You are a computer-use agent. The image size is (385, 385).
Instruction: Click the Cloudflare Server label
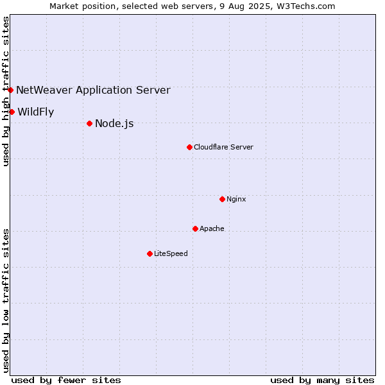pyautogui.click(x=223, y=147)
